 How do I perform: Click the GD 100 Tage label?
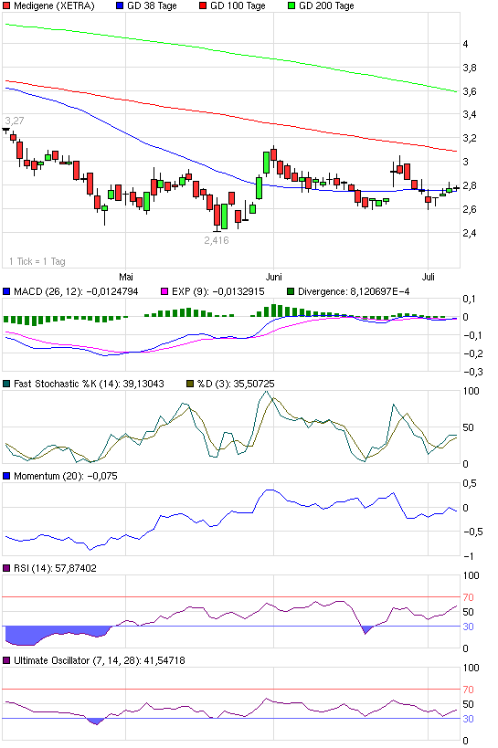[x=238, y=5]
